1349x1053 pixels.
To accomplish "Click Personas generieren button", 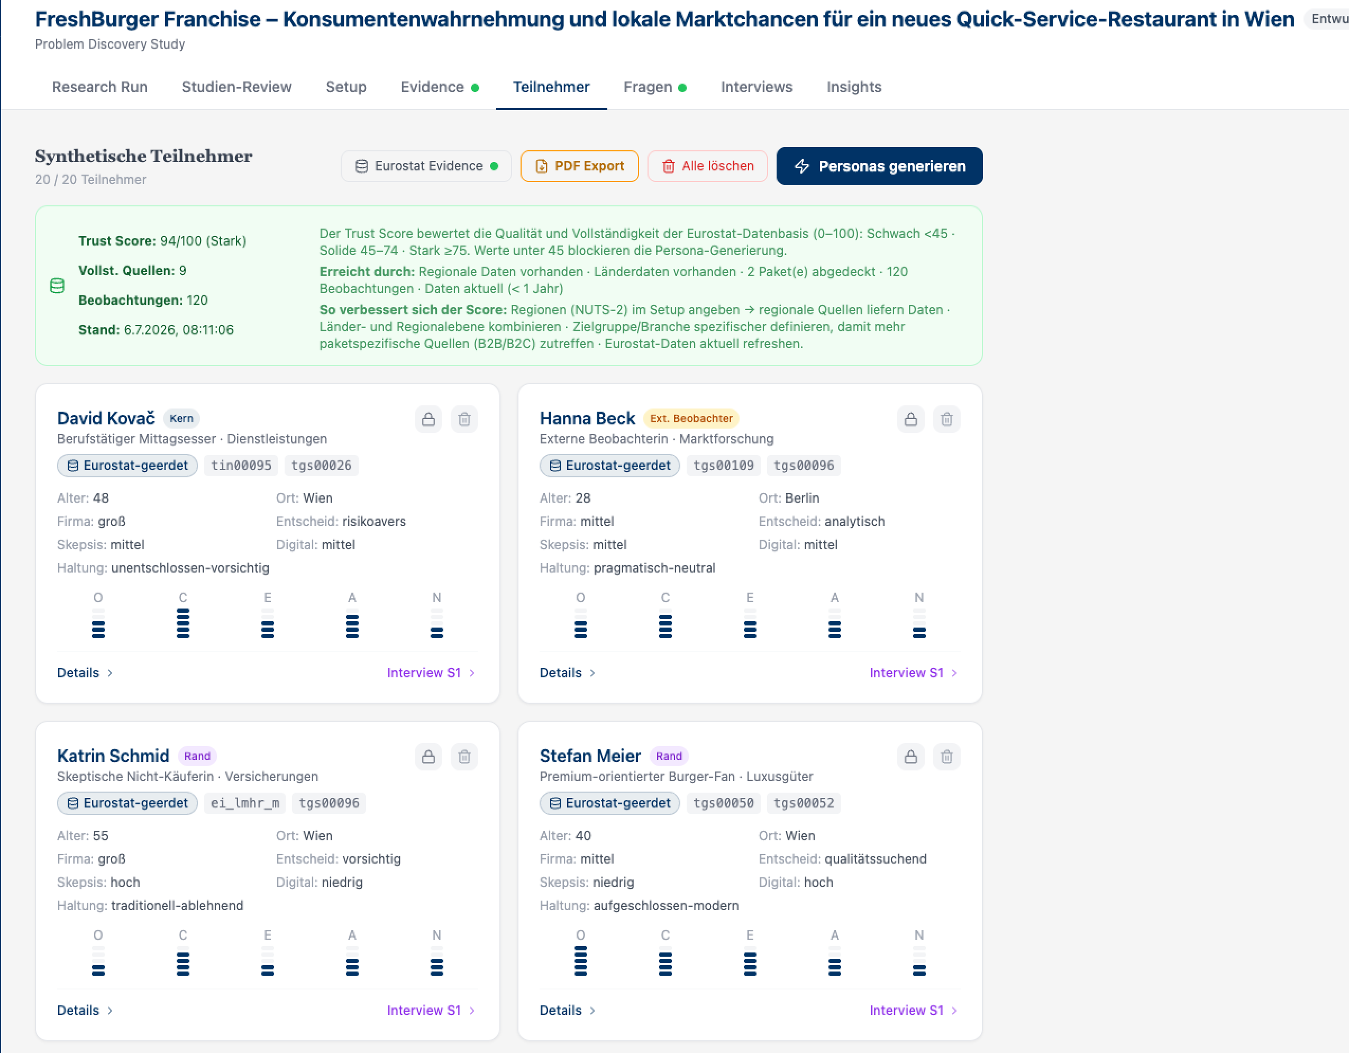I will coord(880,166).
